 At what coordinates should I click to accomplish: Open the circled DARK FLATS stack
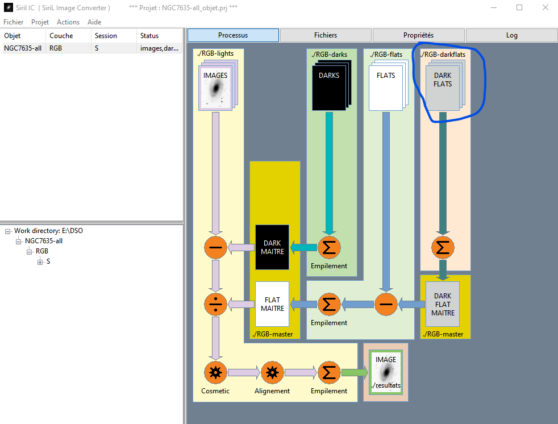pyautogui.click(x=445, y=85)
